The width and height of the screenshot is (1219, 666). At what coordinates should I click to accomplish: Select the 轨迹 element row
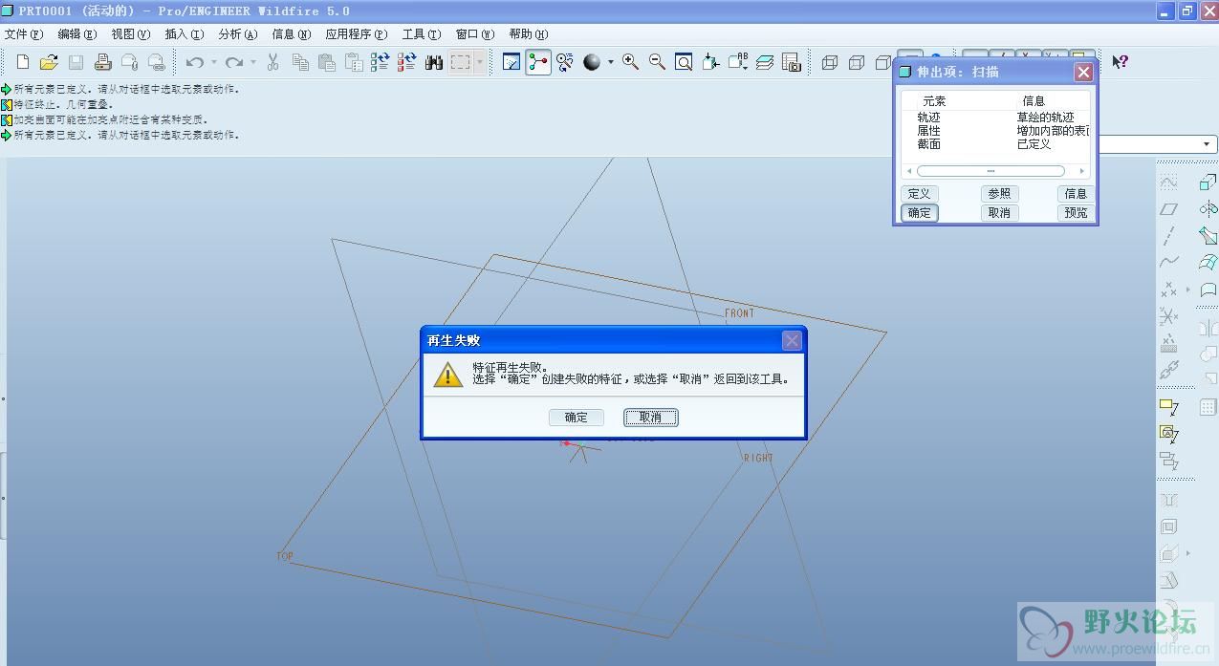(995, 118)
